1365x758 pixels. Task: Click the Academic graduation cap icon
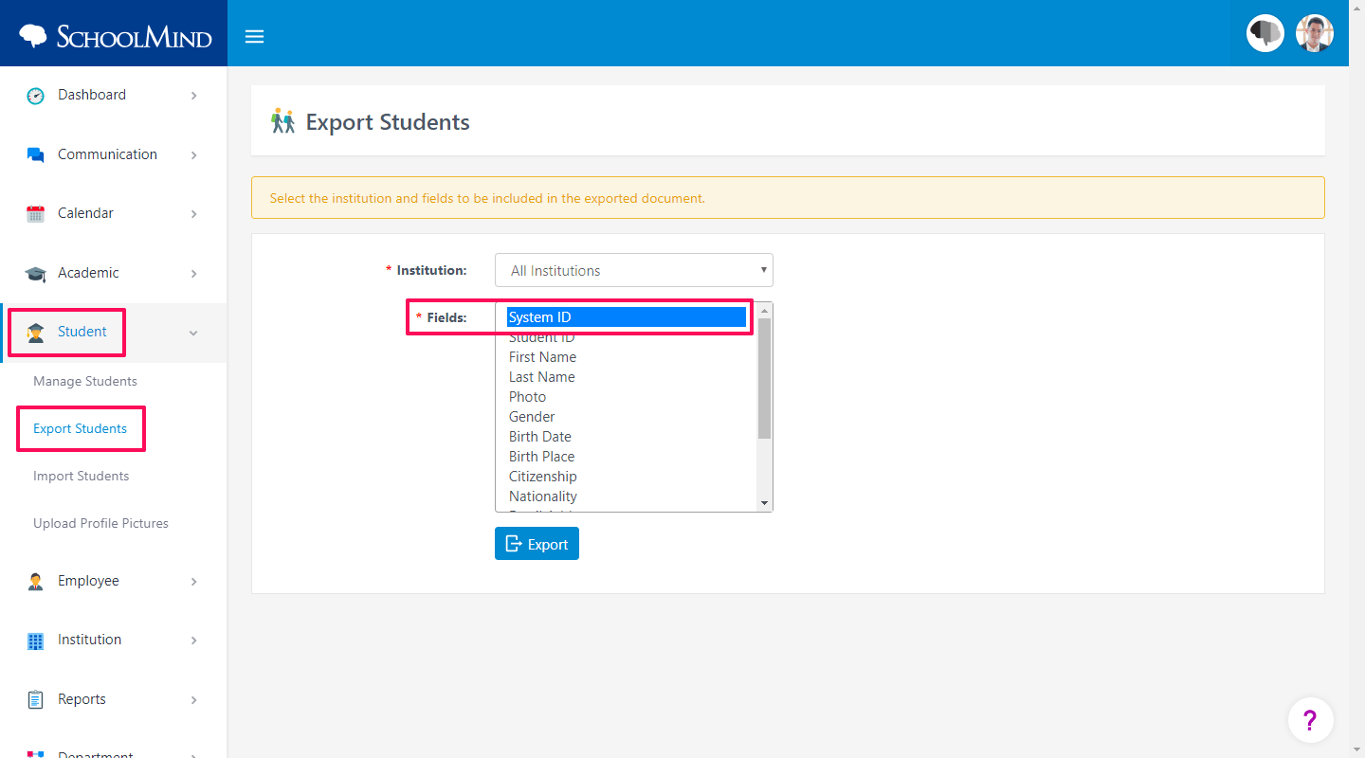[x=35, y=274]
